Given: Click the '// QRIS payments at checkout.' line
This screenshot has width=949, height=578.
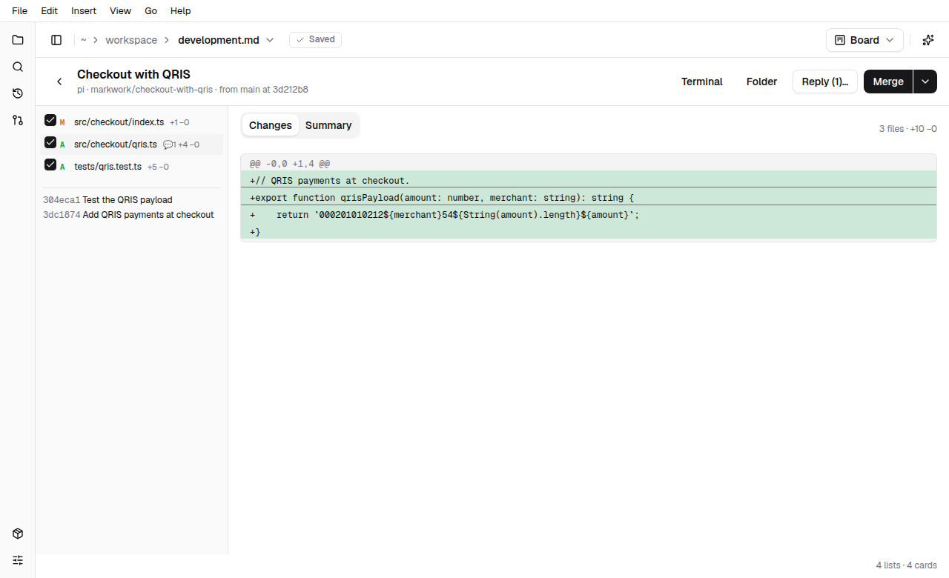Looking at the screenshot, I should coord(589,180).
